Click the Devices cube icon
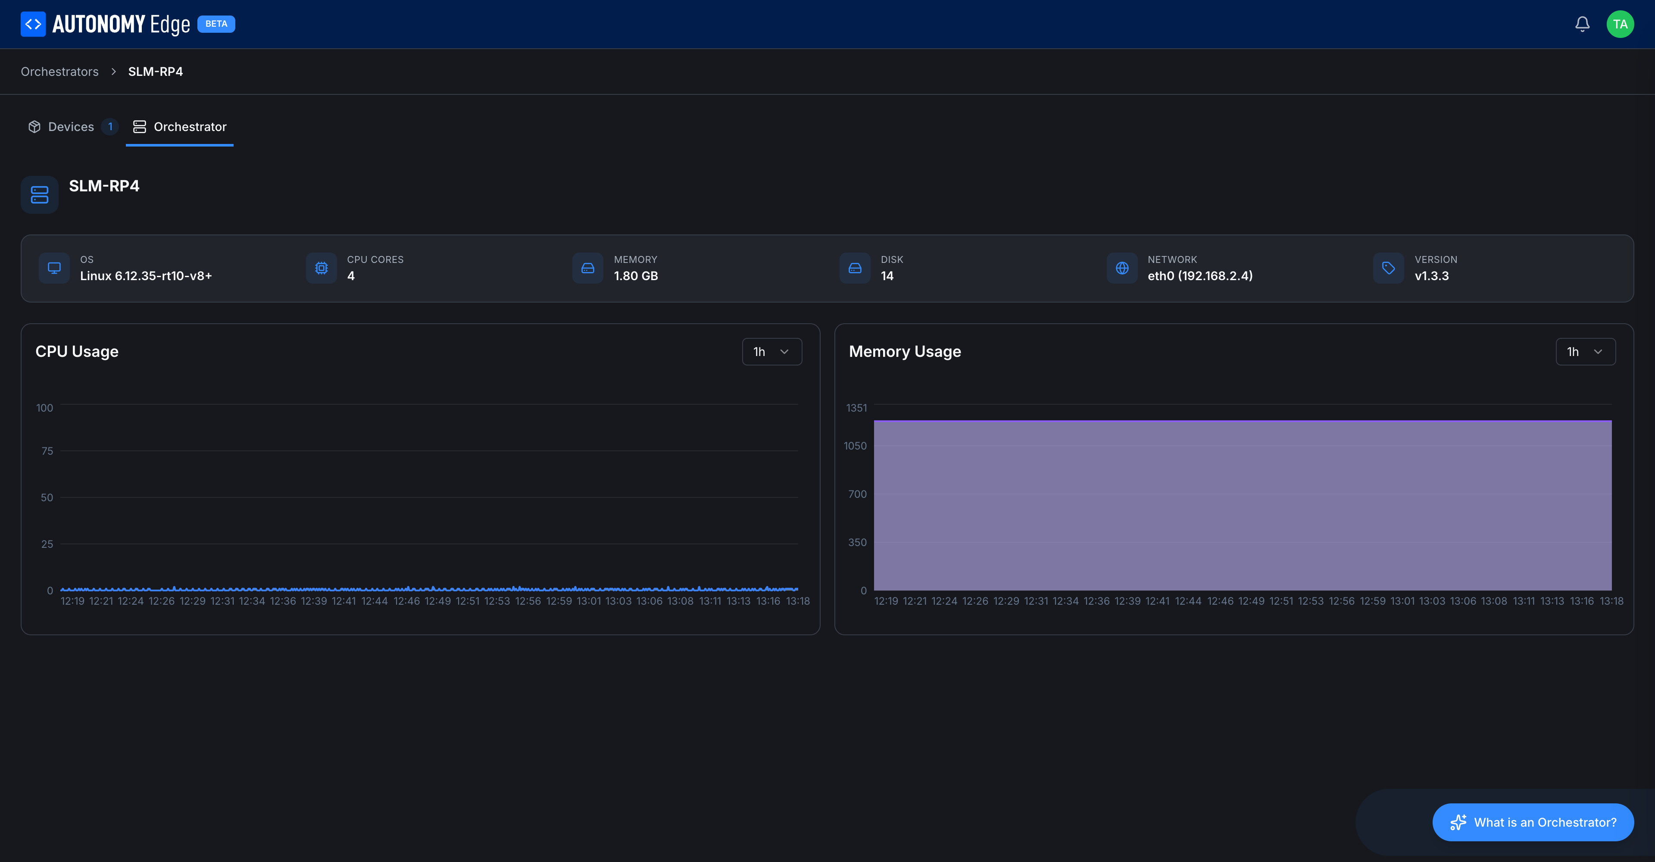Screen dimensions: 1655x862 34,127
